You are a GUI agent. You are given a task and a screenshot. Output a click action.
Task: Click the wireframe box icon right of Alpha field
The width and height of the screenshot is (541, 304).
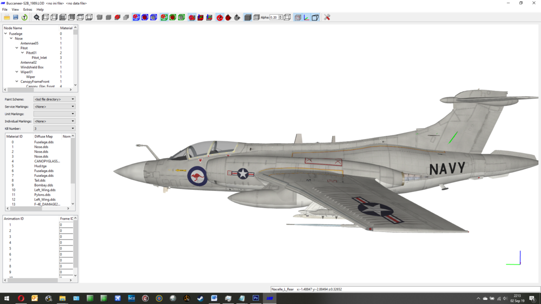(x=287, y=17)
